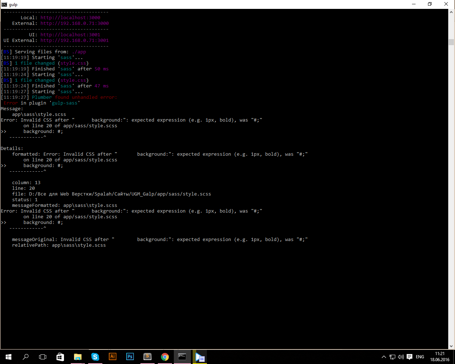This screenshot has height=364, width=455.
Task: Click the 'status: 1' line
Action: [x=25, y=200]
